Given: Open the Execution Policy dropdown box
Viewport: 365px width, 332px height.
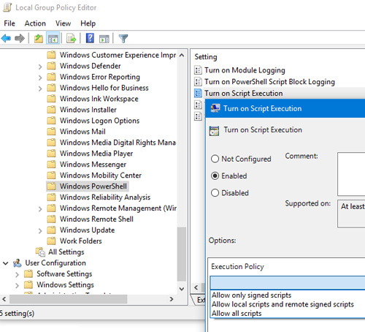Looking at the screenshot, I should point(288,283).
